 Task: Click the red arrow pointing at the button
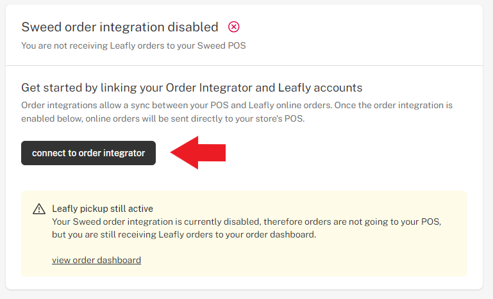(x=197, y=152)
